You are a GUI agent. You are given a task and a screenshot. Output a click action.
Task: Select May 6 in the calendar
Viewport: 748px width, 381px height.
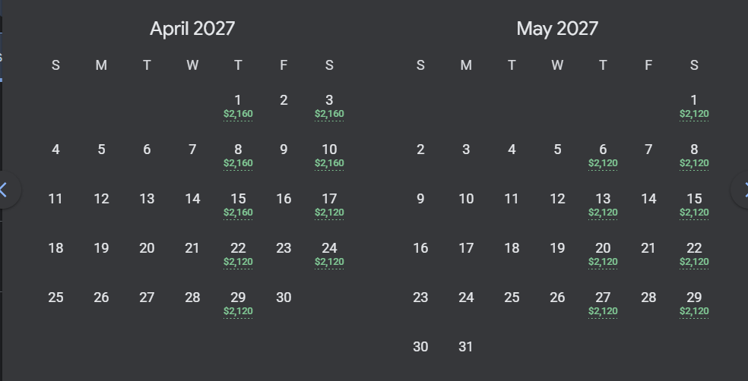pos(603,156)
